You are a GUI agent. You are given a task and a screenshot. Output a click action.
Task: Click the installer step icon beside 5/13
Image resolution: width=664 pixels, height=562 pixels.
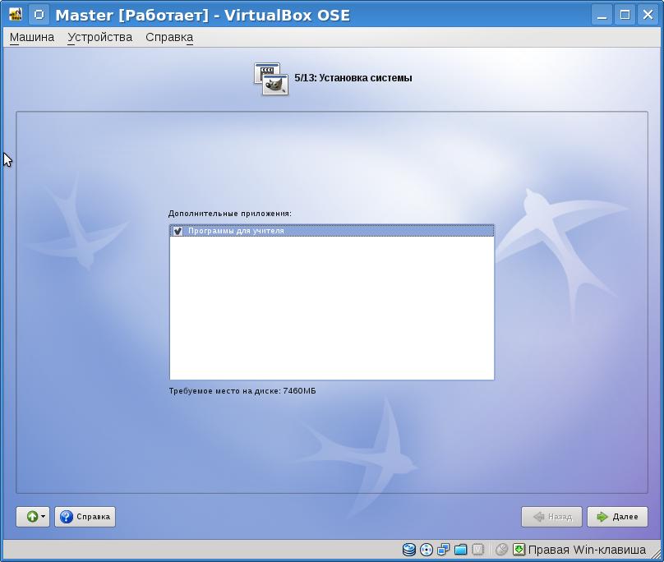(271, 79)
